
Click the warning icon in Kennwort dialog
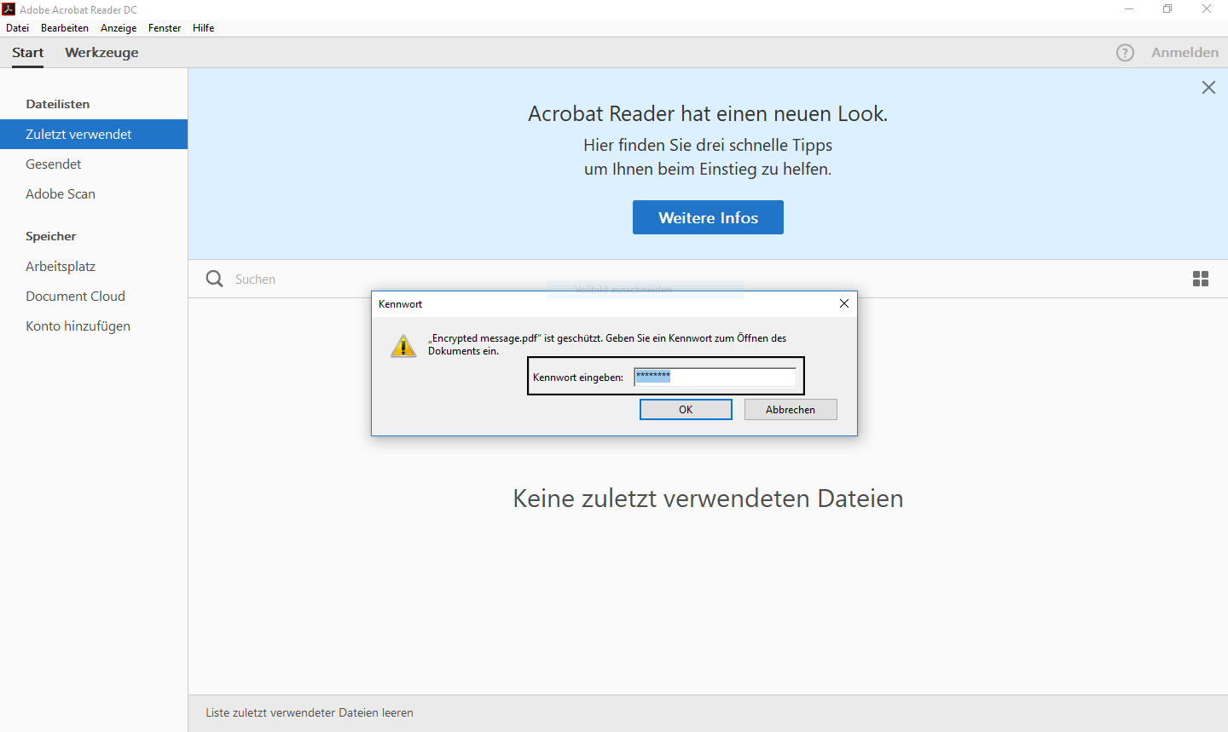pos(403,346)
